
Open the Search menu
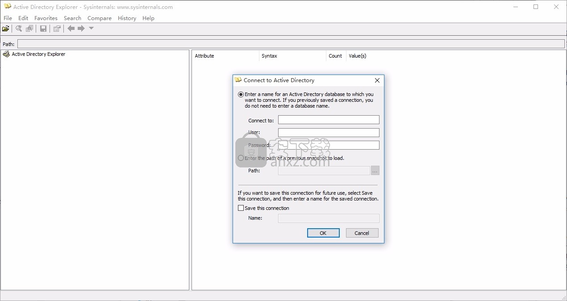72,18
